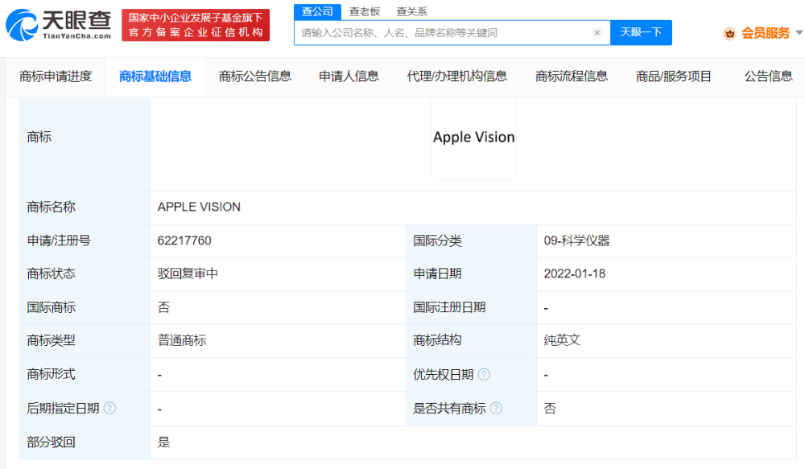Expand the 会员服务 dropdown arrow
Screen dimensions: 805x469
[x=799, y=32]
